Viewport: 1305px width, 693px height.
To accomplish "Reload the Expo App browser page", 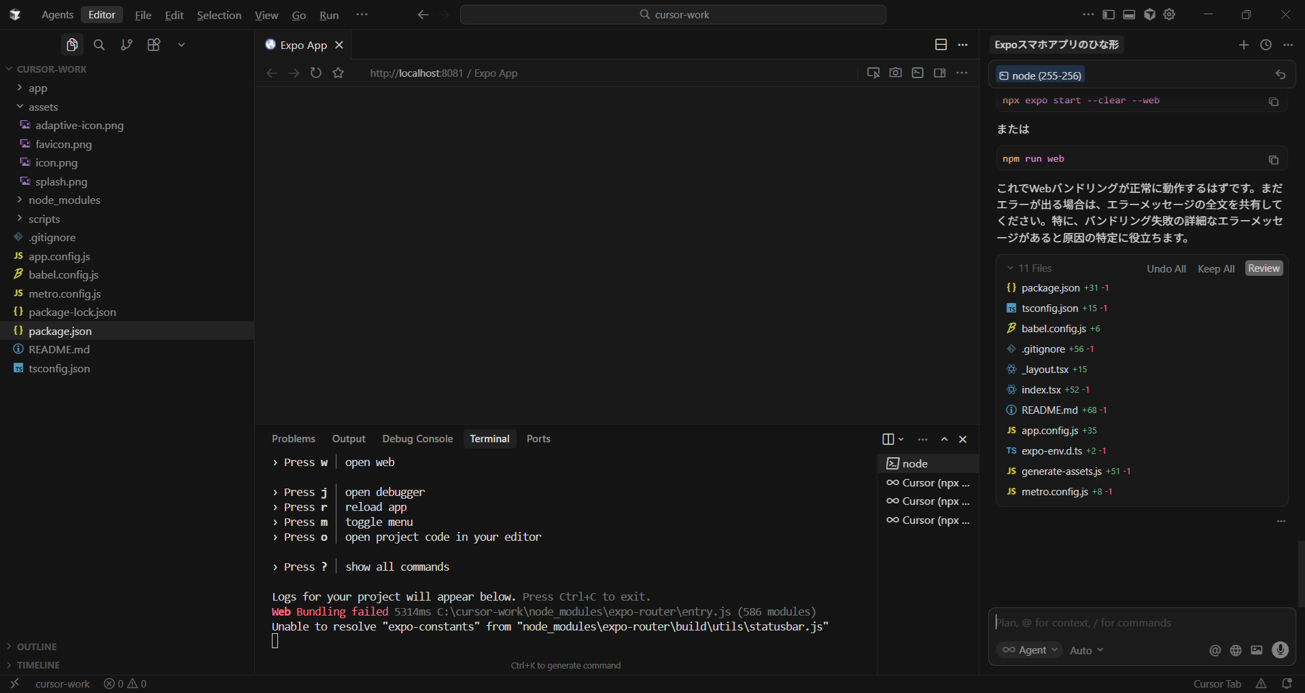I will point(316,73).
